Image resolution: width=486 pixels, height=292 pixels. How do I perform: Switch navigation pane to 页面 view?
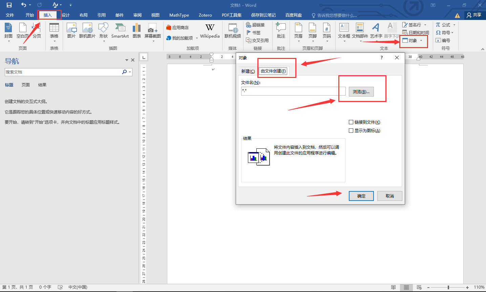coord(26,85)
